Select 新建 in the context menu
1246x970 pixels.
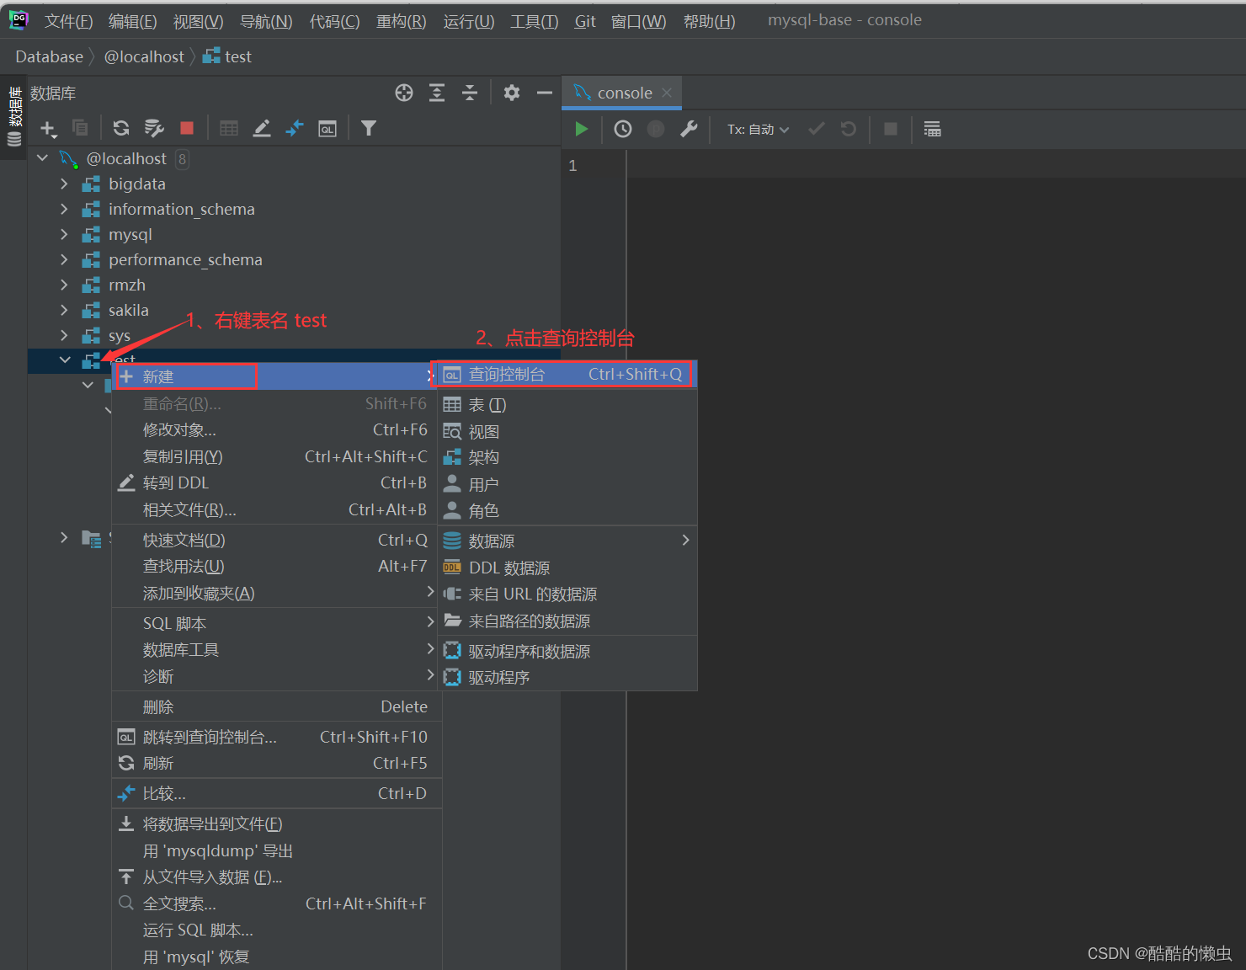[x=275, y=376]
